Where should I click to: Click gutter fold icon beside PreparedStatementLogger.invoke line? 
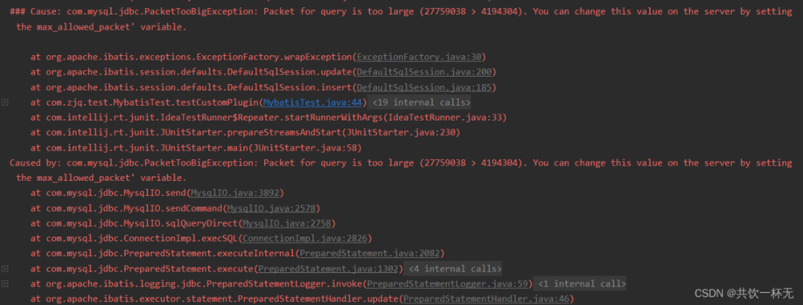(x=4, y=283)
